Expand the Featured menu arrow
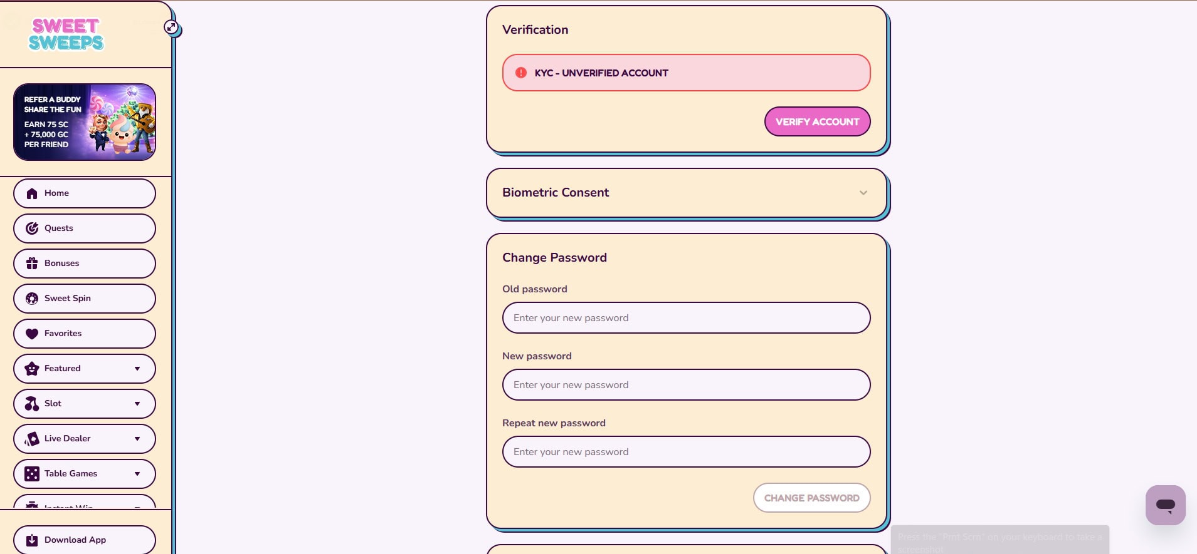Screen dimensions: 1197x554 click(x=137, y=369)
